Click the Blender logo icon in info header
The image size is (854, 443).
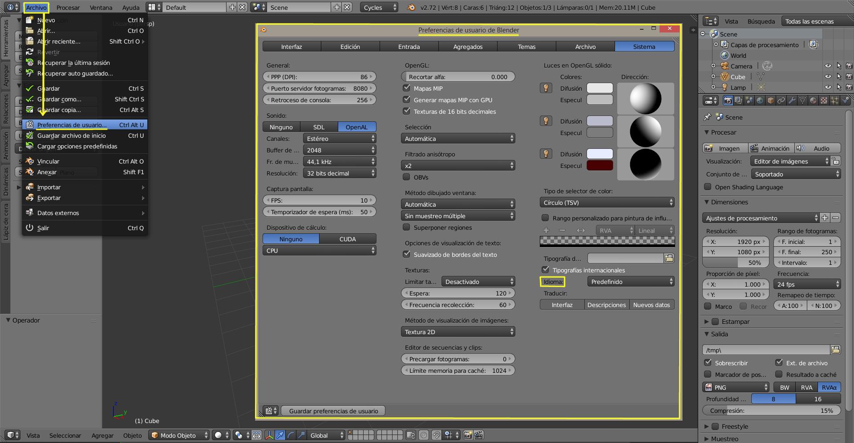click(411, 8)
